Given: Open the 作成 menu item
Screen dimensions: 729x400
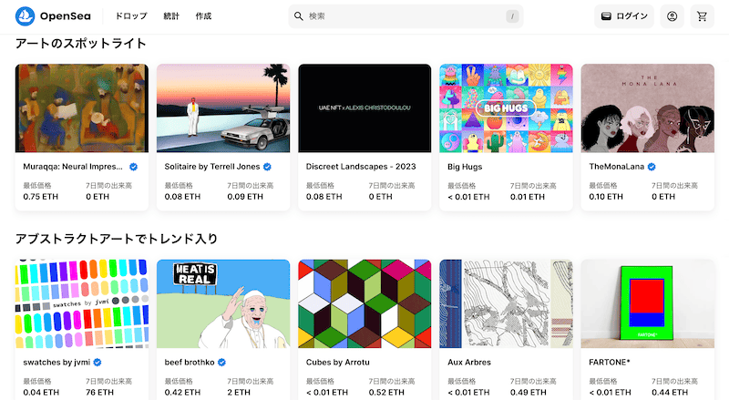Looking at the screenshot, I should (203, 16).
